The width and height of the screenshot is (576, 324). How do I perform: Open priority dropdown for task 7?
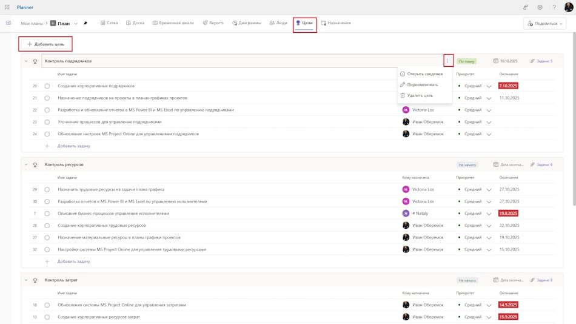[489, 214]
